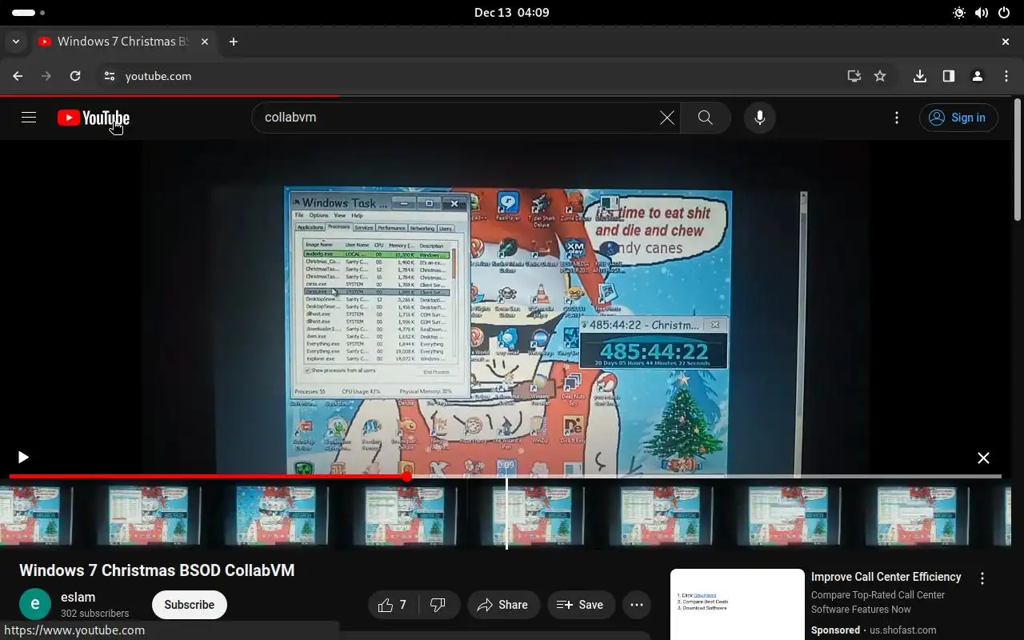This screenshot has width=1024, height=640.
Task: Open GNOME Activities overview
Action: (29, 13)
